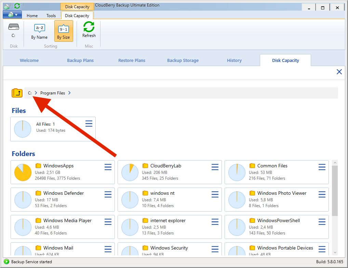Image resolution: width=348 pixels, height=268 pixels.
Task: Switch to the History tab
Action: [x=235, y=61]
